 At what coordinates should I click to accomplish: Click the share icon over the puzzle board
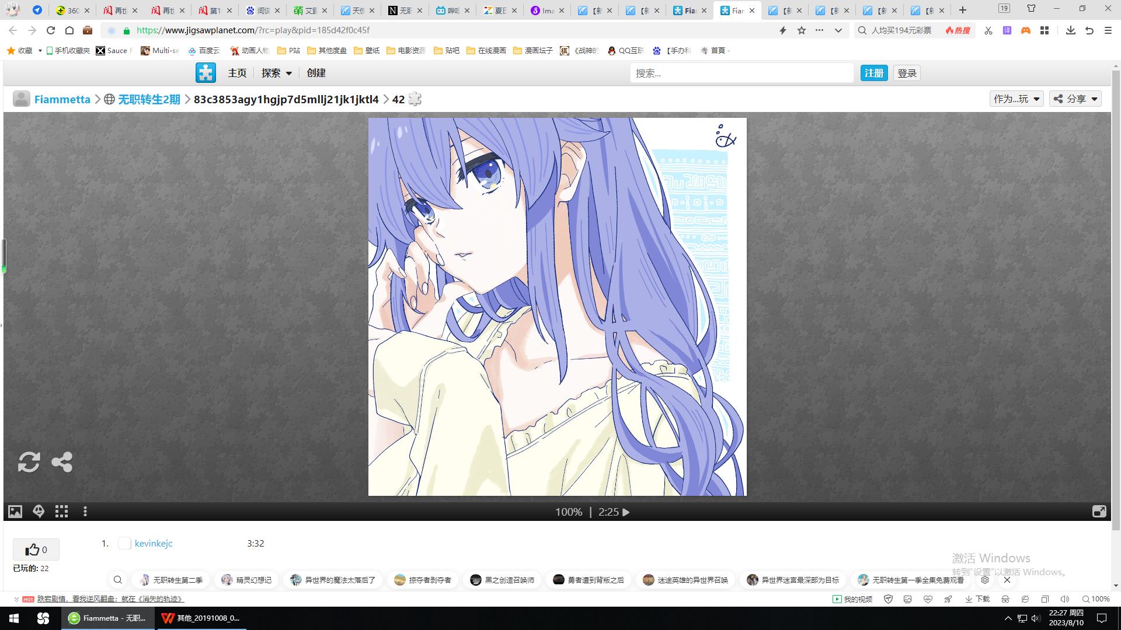62,462
